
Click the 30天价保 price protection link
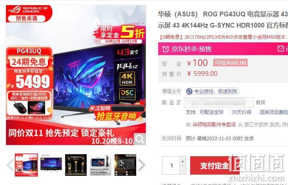pyautogui.click(x=241, y=112)
